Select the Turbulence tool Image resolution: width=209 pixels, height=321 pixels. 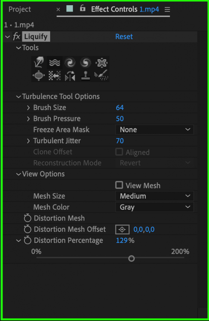tap(54, 62)
